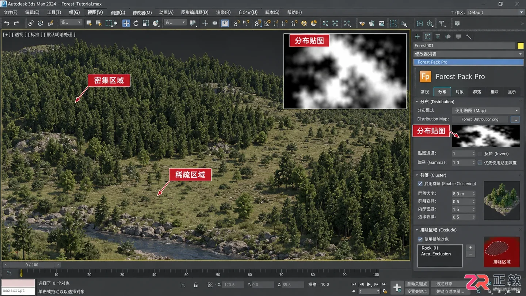Viewport: 526px width, 296px height.
Task: Expand the 修改器列表 modifier list dropdown
Action: click(x=469, y=54)
